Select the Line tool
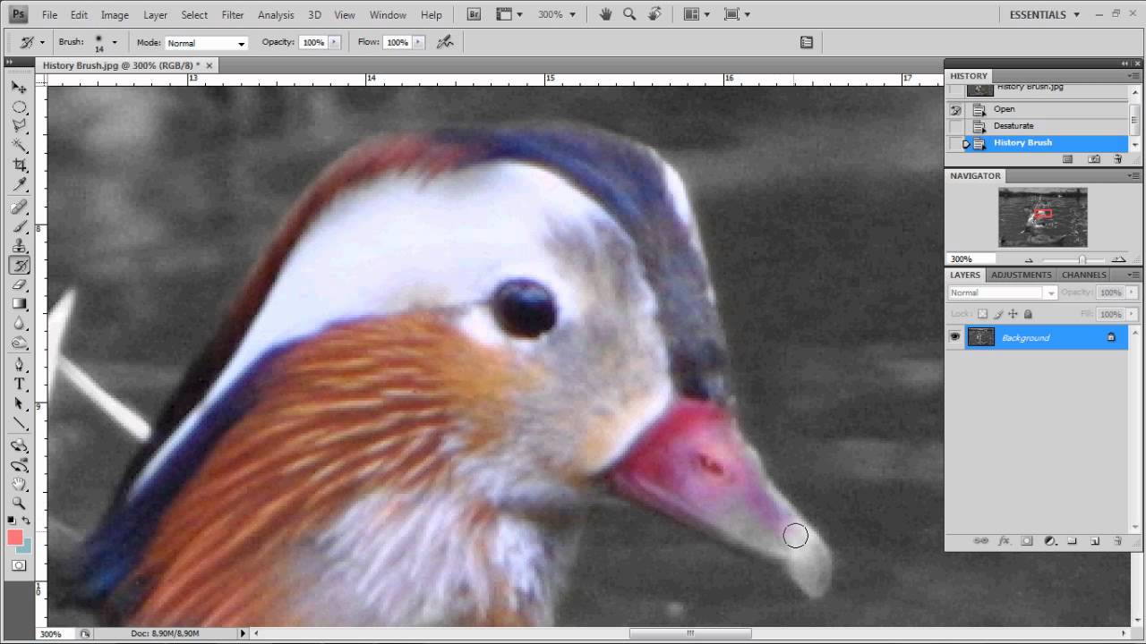1146x644 pixels. click(19, 424)
